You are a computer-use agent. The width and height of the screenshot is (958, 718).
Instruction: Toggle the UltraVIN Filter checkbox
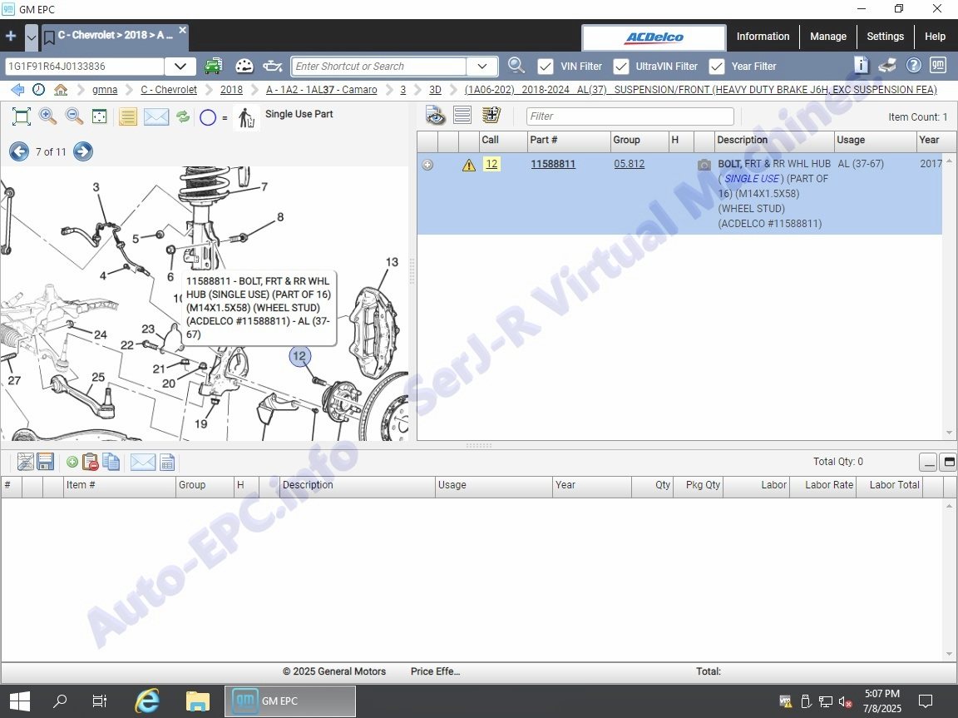[x=620, y=66]
